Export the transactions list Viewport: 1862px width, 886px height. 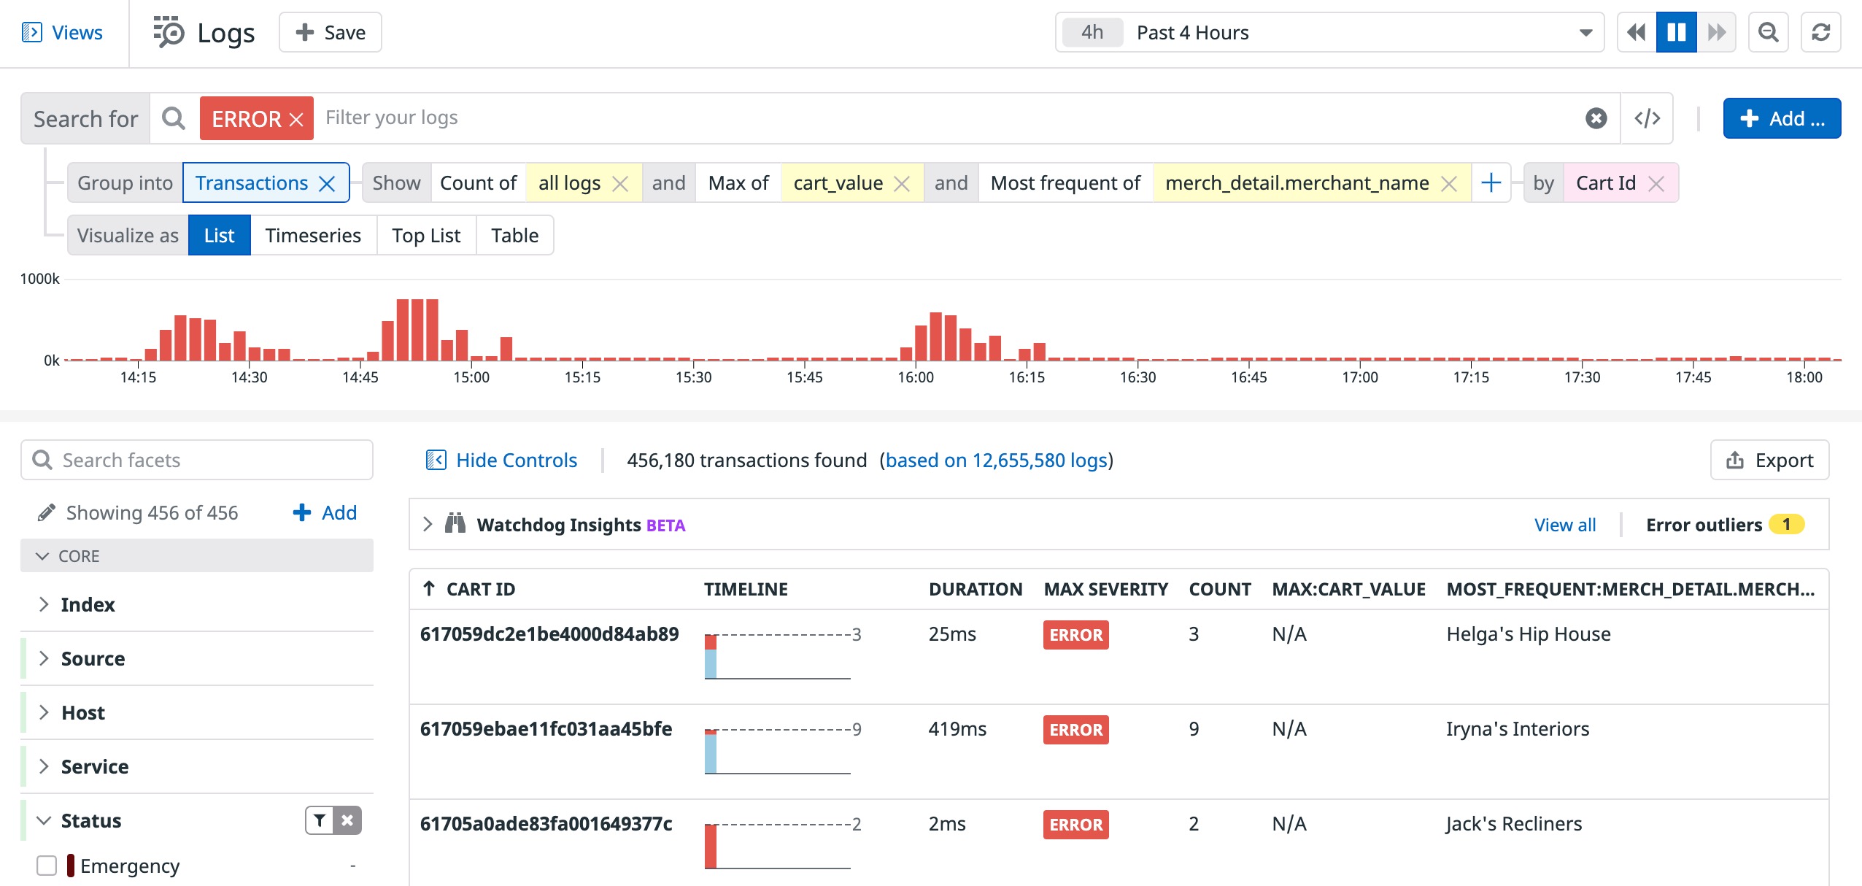coord(1769,460)
